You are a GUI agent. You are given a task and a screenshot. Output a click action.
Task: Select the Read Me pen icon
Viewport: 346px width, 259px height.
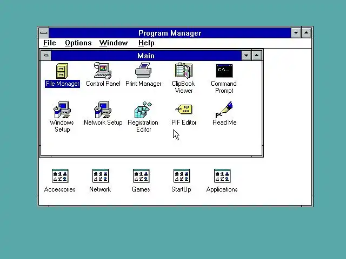click(224, 110)
